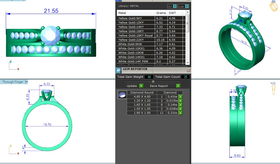Toggle the User library switch
This screenshot has width=280, height=164.
pos(183,6)
